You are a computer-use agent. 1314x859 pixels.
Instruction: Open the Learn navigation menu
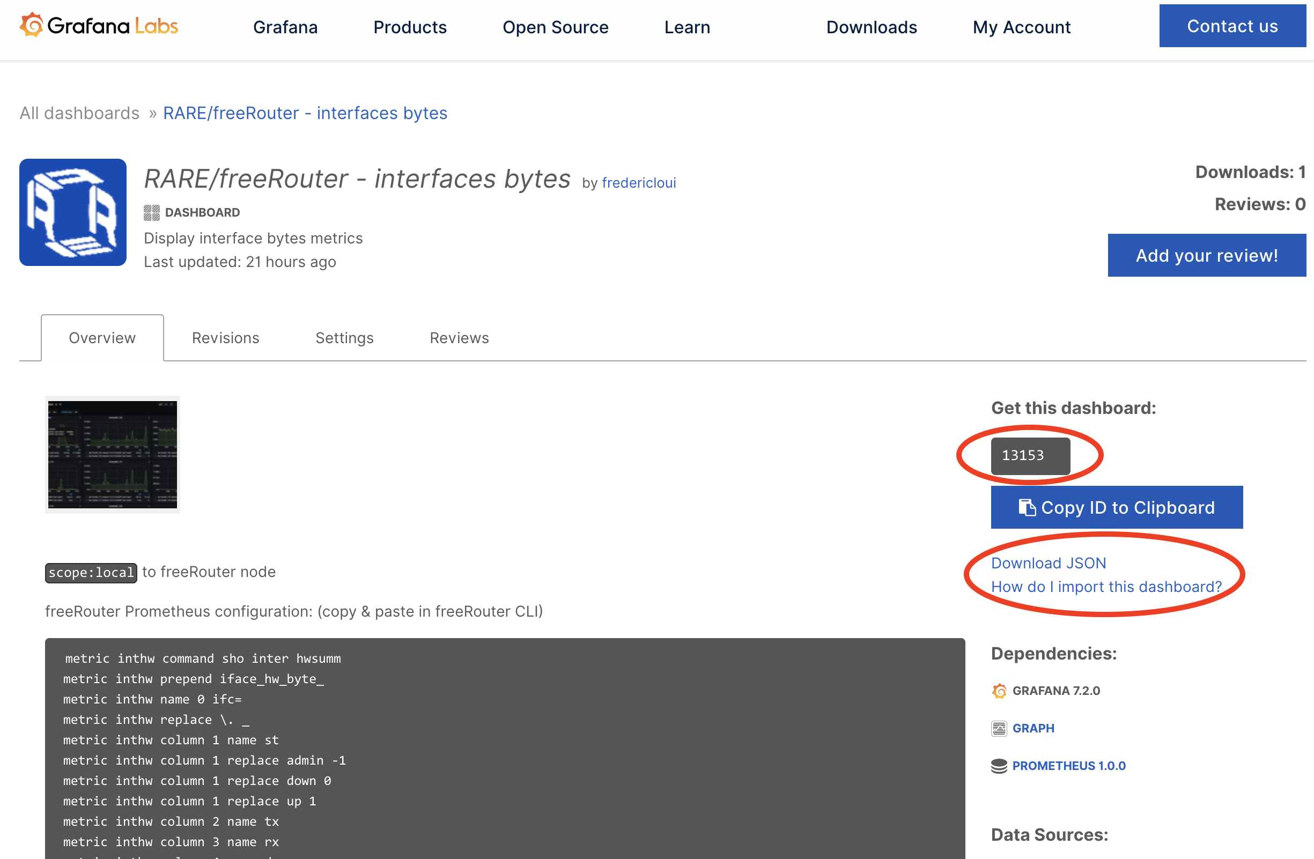(x=687, y=27)
